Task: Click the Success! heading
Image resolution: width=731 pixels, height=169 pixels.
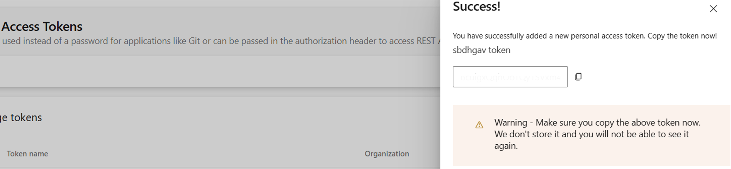Action: tap(476, 7)
